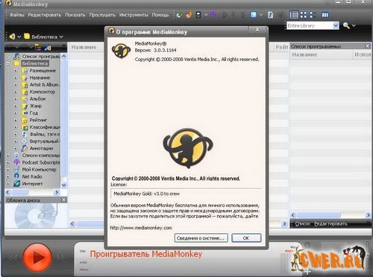The image size is (373, 277).
Task: Collapse the Библиотека tree node
Action: click(8, 63)
